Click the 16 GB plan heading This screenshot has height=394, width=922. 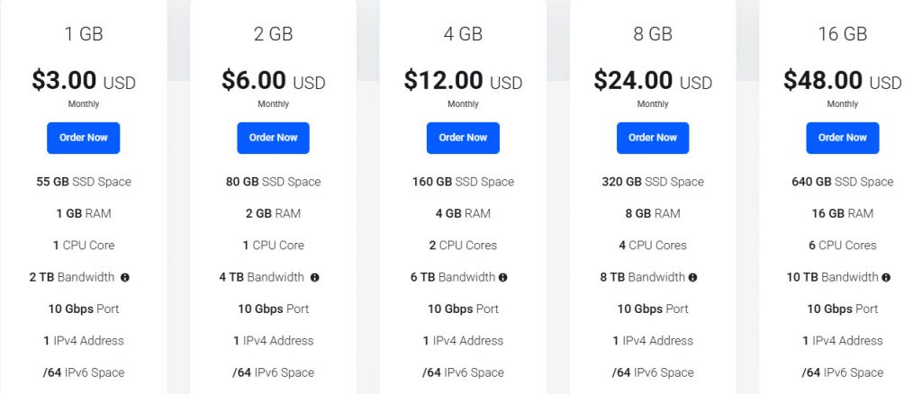[842, 35]
